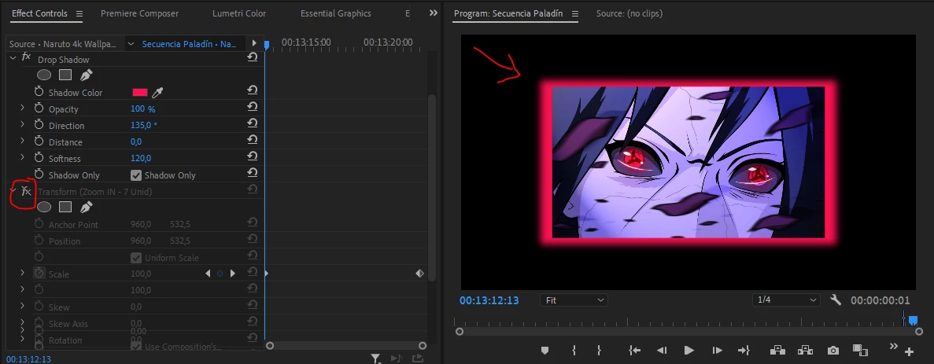Collapse the Drop Shadow effect
This screenshot has width=934, height=364.
13,57
